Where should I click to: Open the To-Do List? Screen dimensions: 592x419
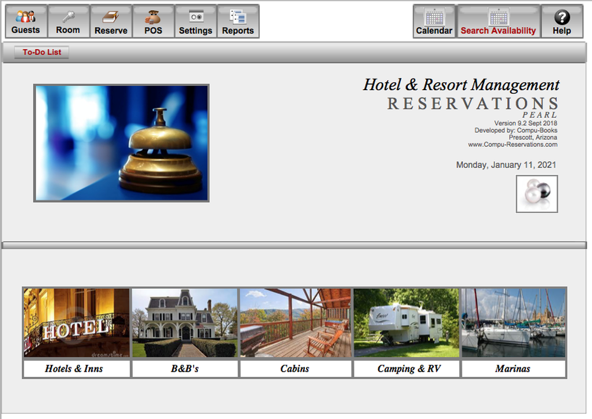coord(41,52)
